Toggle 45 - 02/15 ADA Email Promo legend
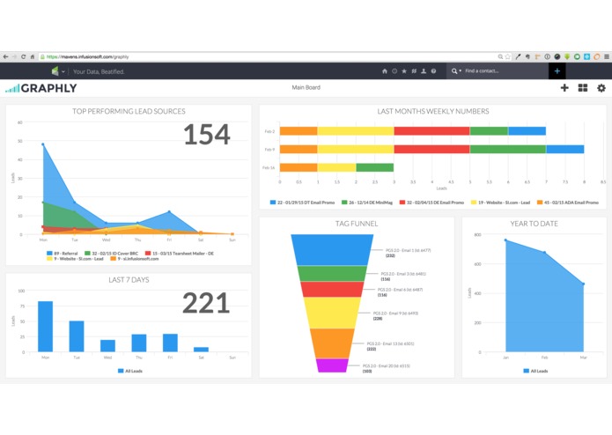This screenshot has width=612, height=435. 568,203
